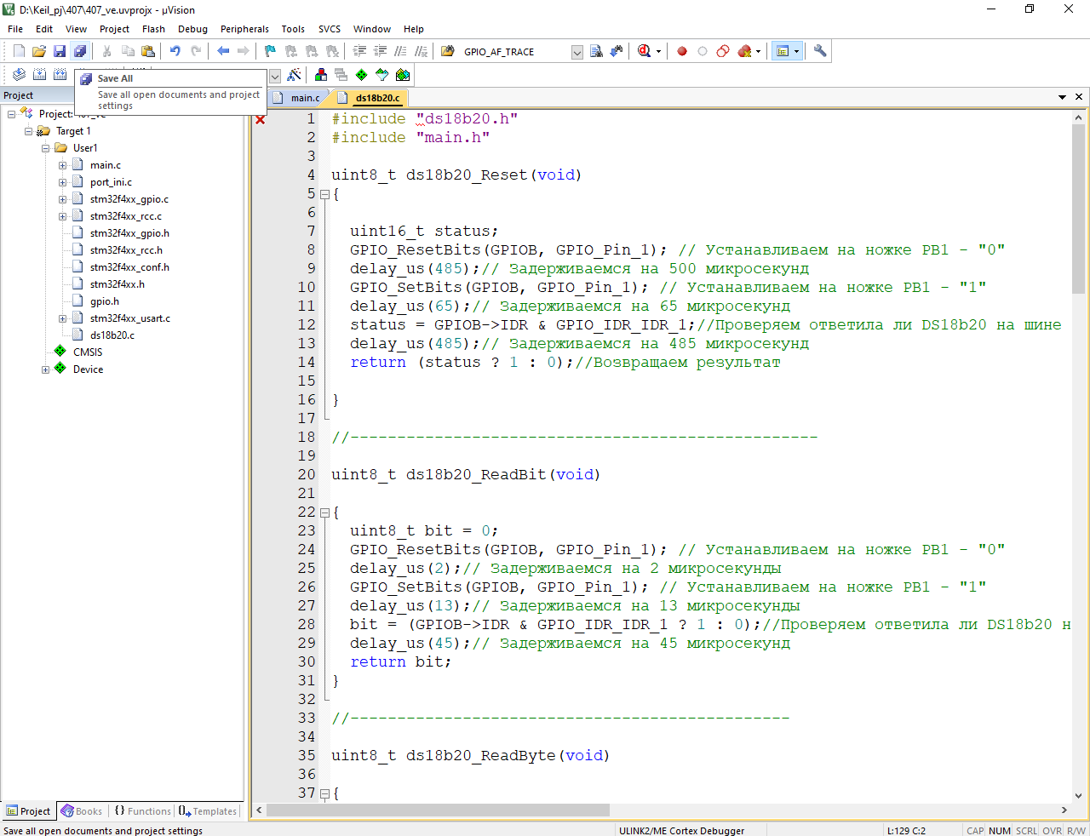Open the editor tab list dropdown arrow
The height and width of the screenshot is (836, 1090).
tap(1062, 97)
